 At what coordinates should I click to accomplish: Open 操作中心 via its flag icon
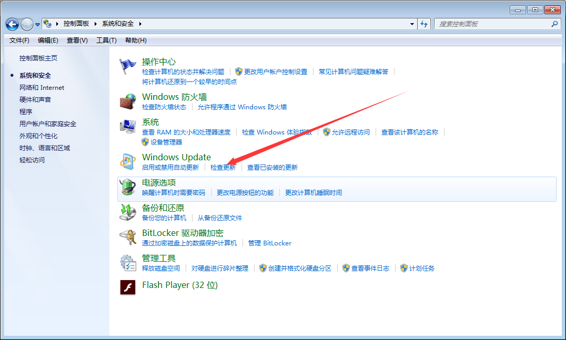point(127,65)
